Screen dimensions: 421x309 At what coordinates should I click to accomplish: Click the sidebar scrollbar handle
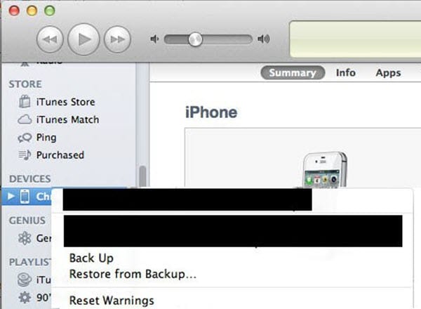[143, 176]
